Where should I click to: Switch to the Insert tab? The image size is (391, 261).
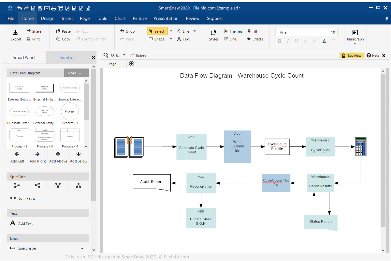click(x=67, y=18)
